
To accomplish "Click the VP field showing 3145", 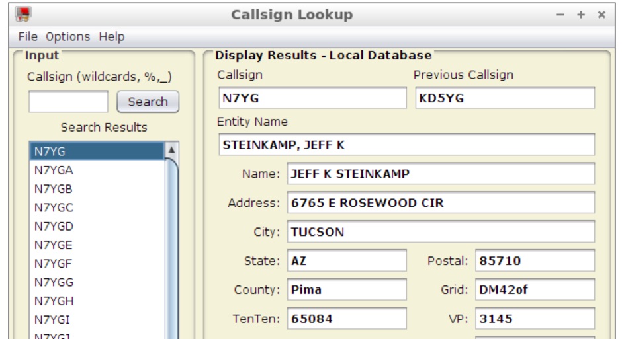I will tap(535, 318).
